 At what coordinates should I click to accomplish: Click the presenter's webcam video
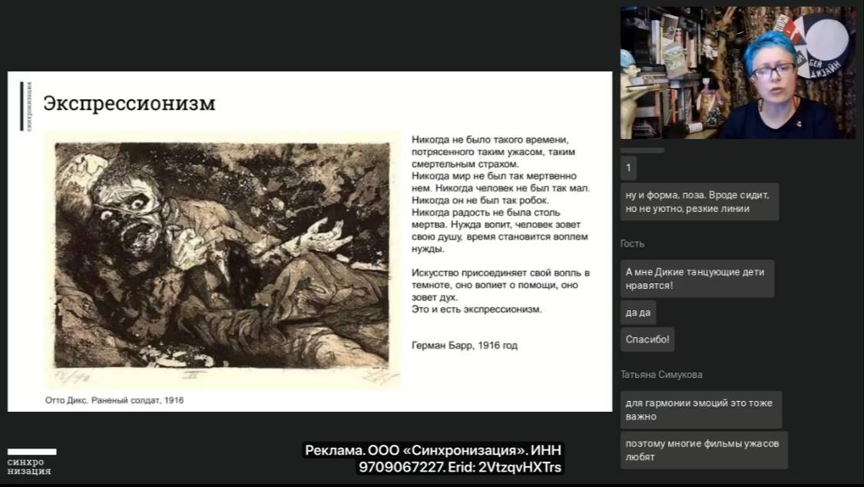click(737, 73)
